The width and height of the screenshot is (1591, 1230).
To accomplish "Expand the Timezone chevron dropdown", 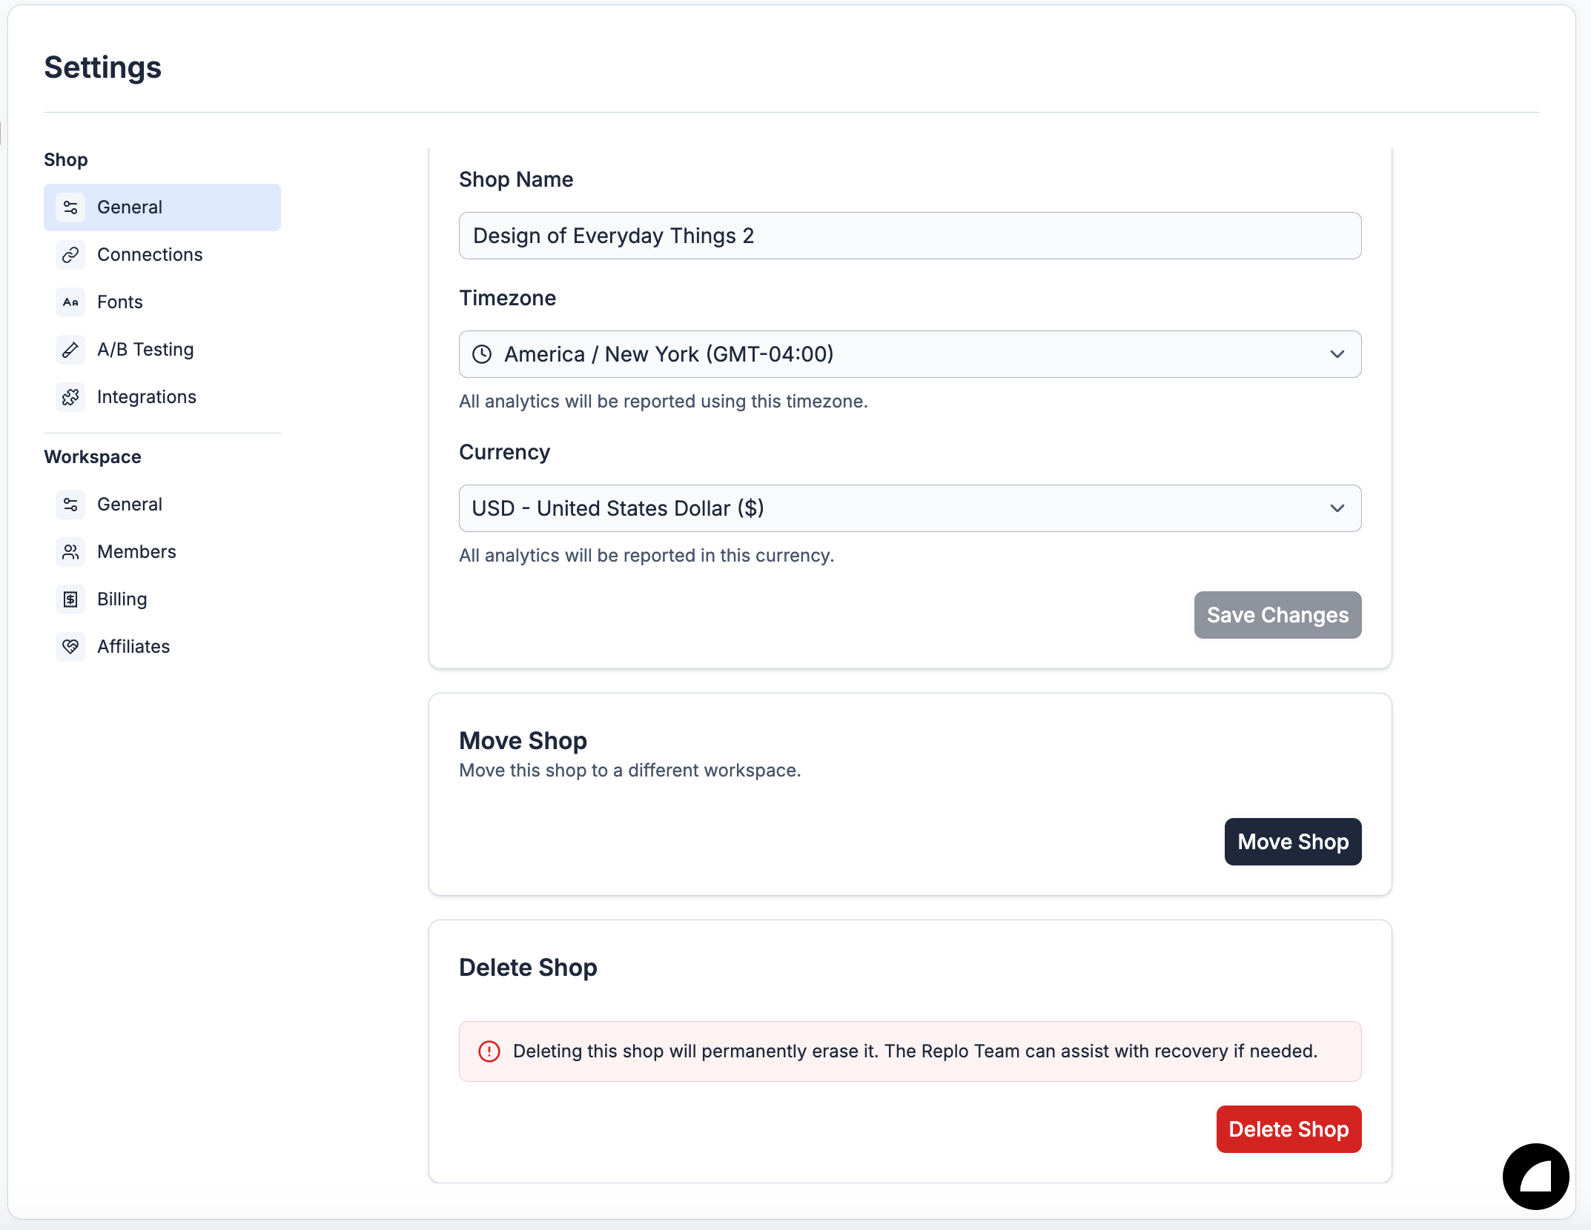I will click(1337, 354).
